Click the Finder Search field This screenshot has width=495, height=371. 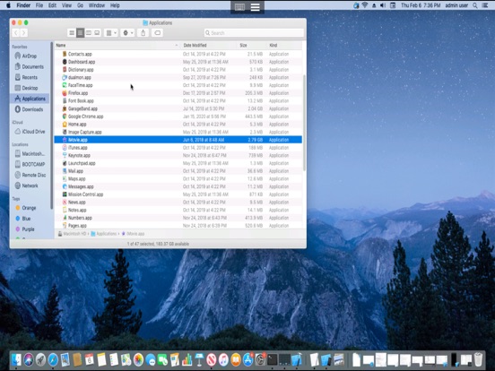click(x=254, y=33)
